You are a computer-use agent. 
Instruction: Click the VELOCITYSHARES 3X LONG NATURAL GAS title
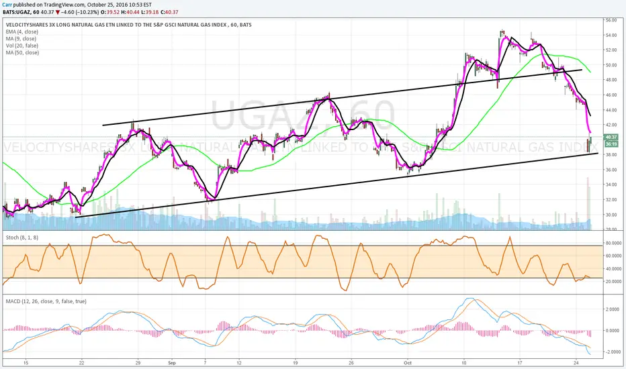point(128,25)
